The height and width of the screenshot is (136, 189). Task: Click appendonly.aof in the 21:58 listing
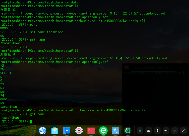coord(154,58)
